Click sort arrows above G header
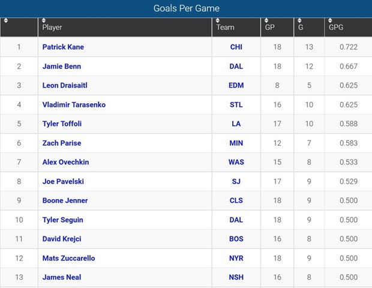372x288 pixels. coord(299,21)
